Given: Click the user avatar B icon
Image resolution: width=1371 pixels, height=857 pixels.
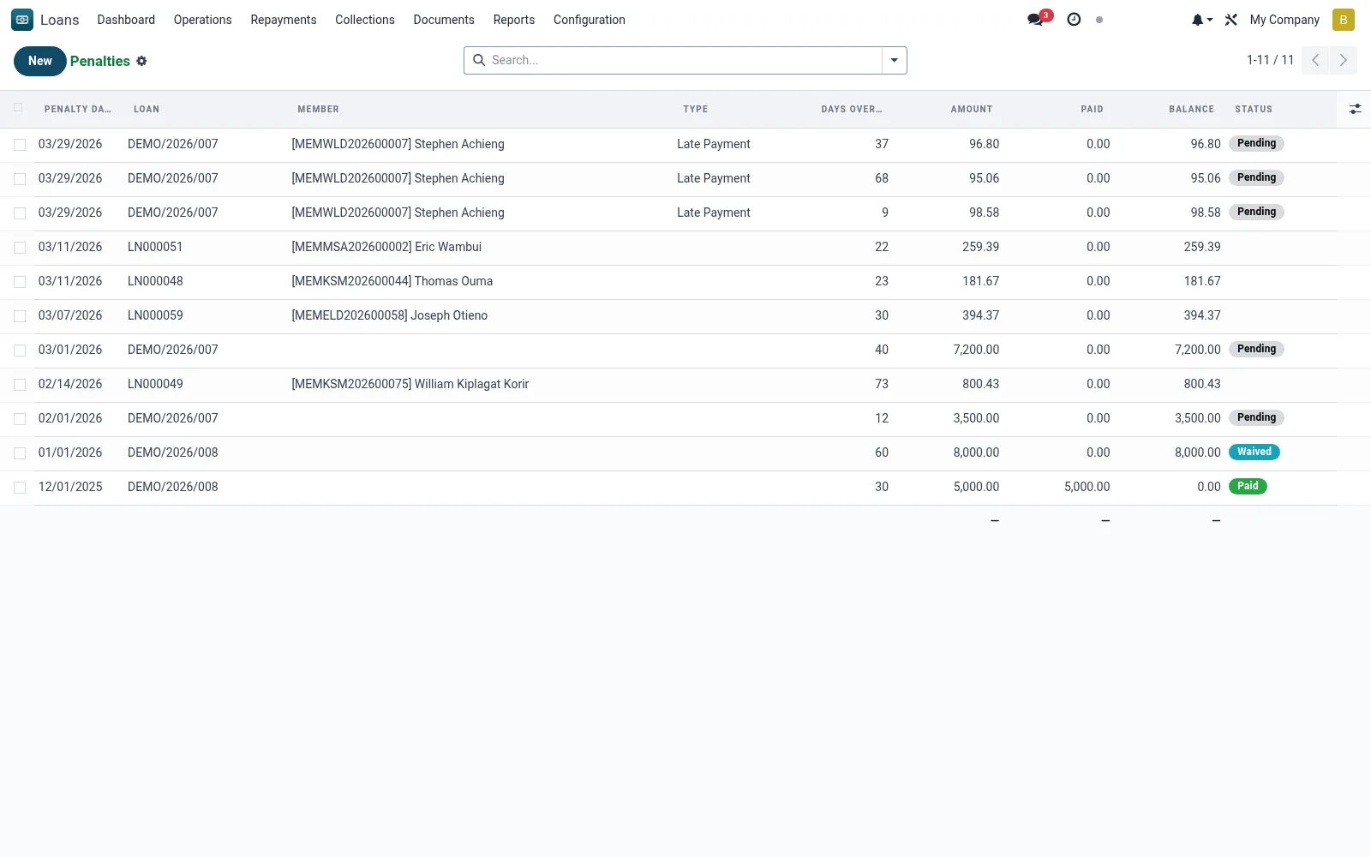Looking at the screenshot, I should (1344, 20).
